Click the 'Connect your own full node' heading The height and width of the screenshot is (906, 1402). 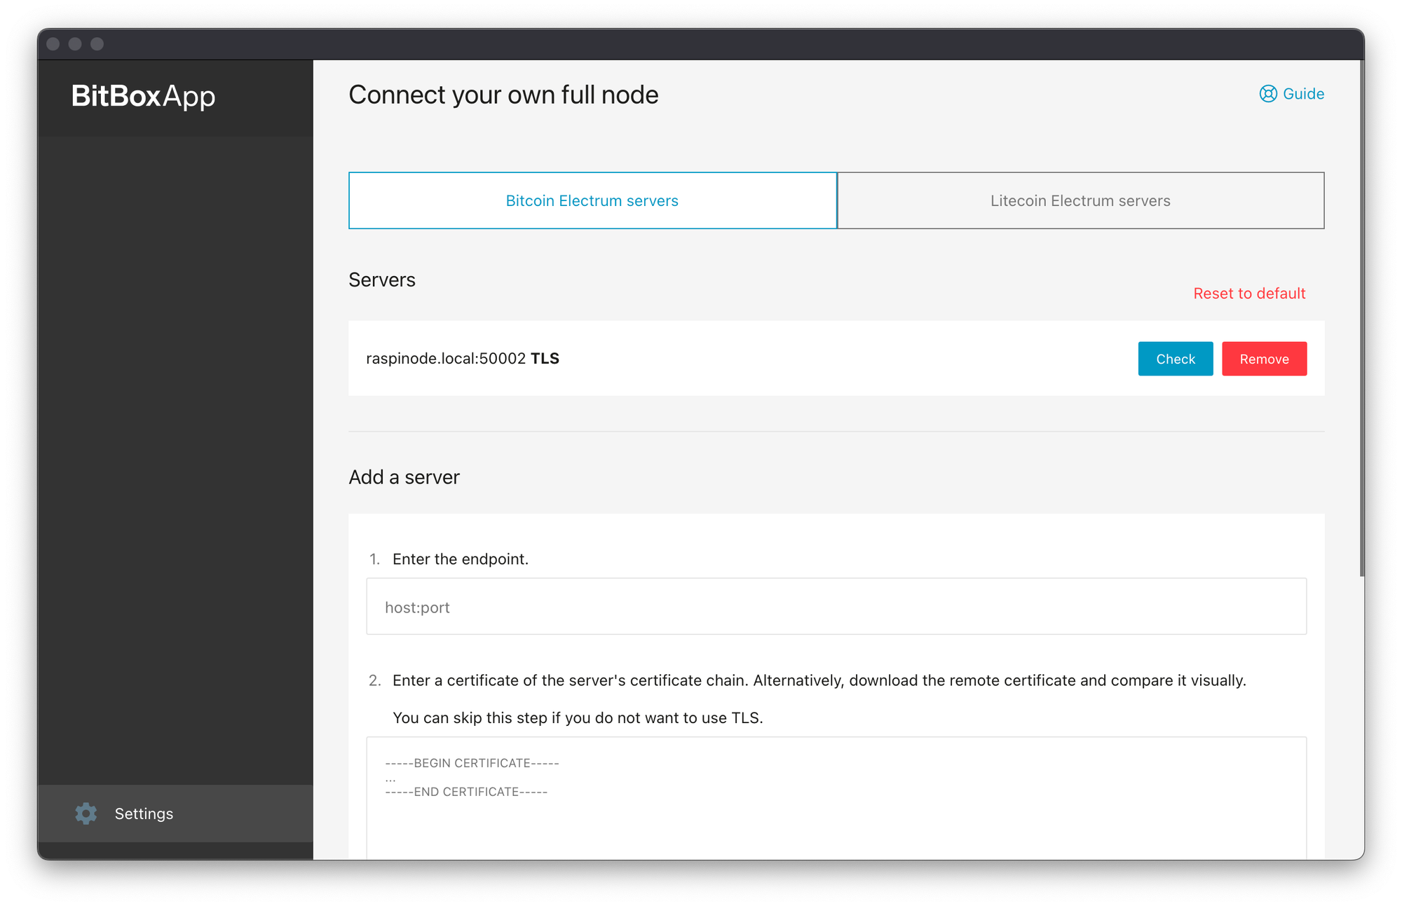(503, 95)
